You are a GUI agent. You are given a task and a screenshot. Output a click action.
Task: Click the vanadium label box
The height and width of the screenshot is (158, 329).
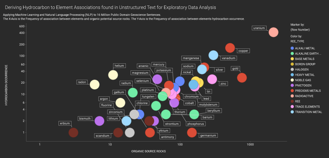tap(229, 58)
